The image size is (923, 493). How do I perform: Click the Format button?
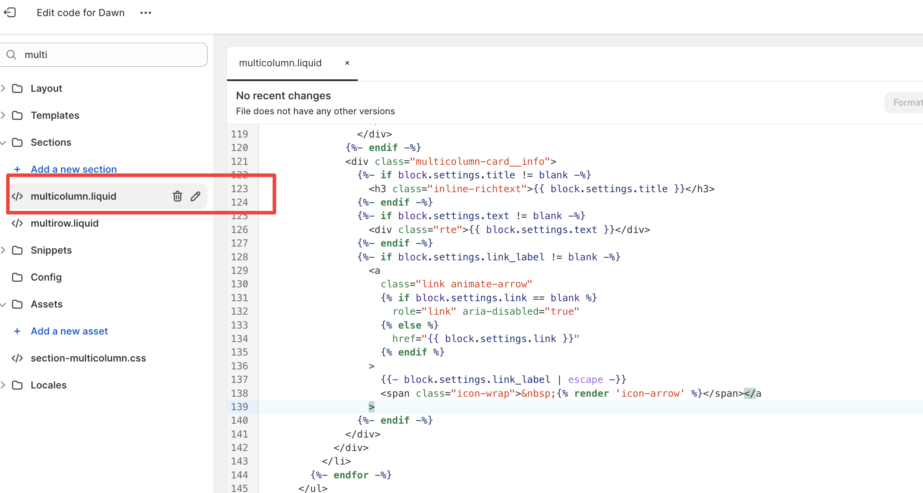click(907, 103)
